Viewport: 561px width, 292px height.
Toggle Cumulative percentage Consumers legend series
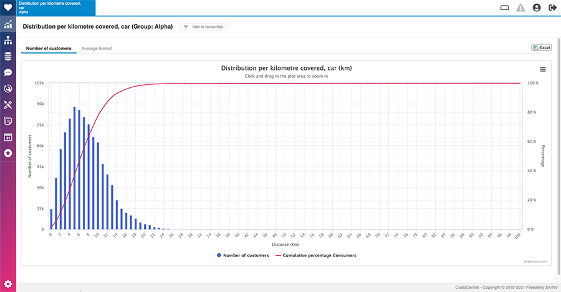315,255
